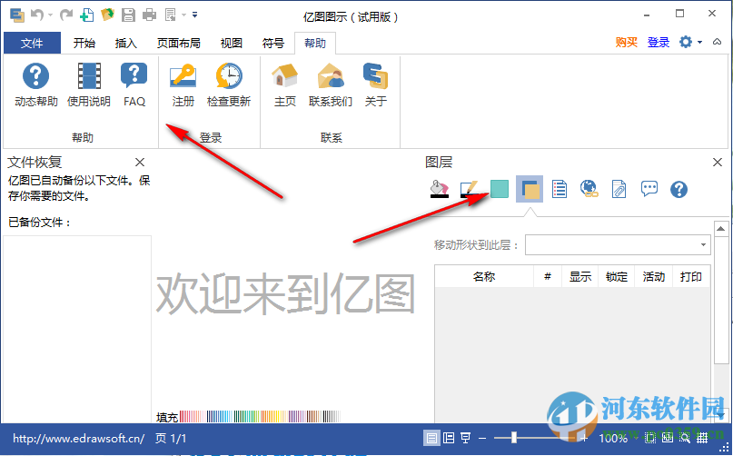Click the redo arrow in quick access
Image resolution: width=733 pixels, height=456 pixels.
(66, 15)
